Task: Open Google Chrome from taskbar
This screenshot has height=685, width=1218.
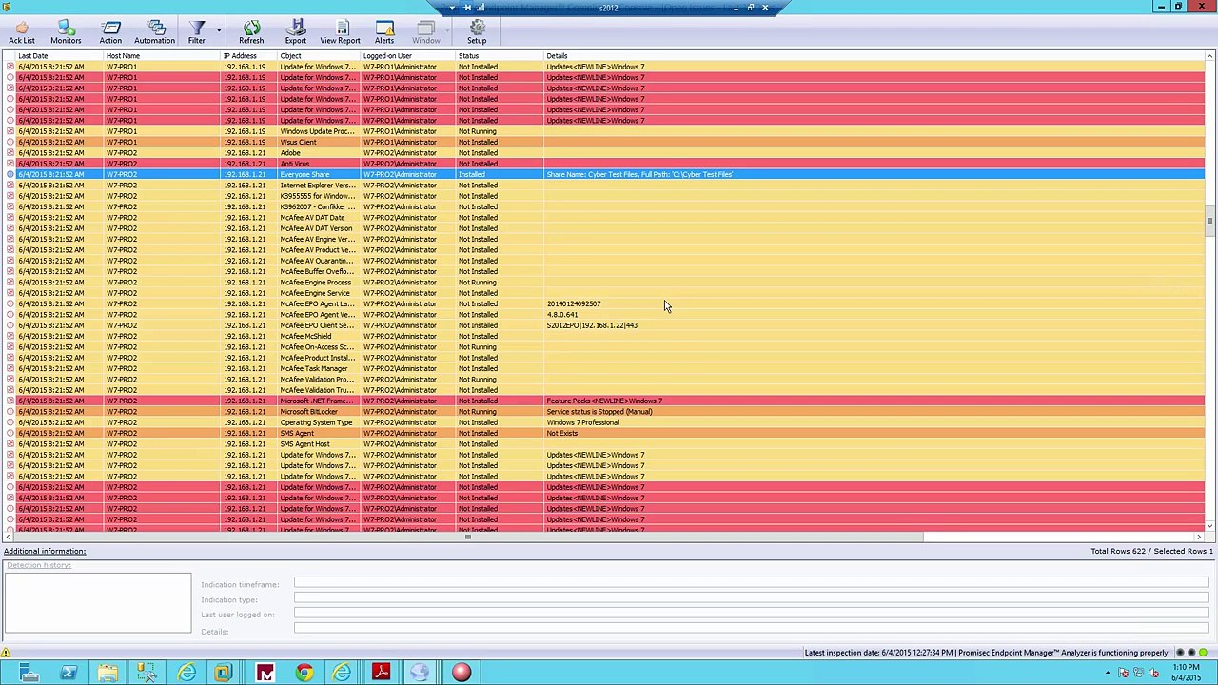Action: 304,673
